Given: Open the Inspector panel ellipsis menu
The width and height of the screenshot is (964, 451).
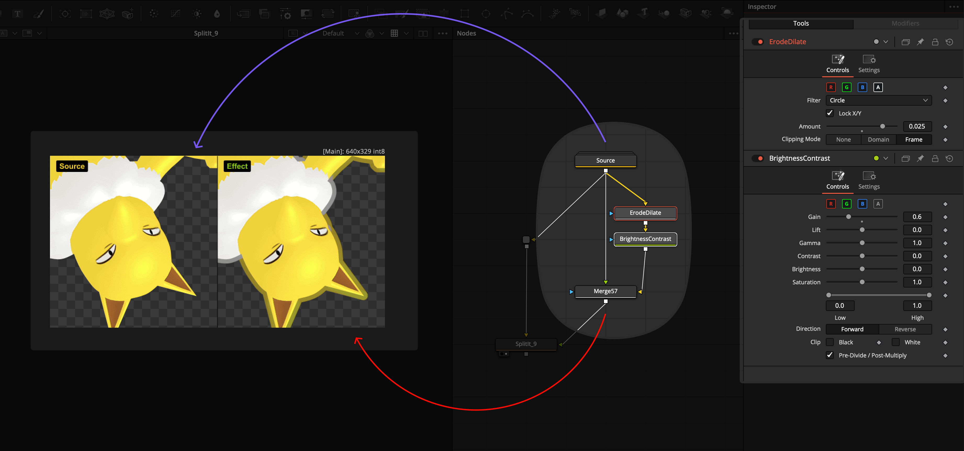Looking at the screenshot, I should (x=954, y=7).
